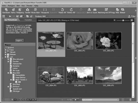Open the Granskaren browser view
Image resolution: width=138 pixels, height=103 pixels.
(6, 11)
